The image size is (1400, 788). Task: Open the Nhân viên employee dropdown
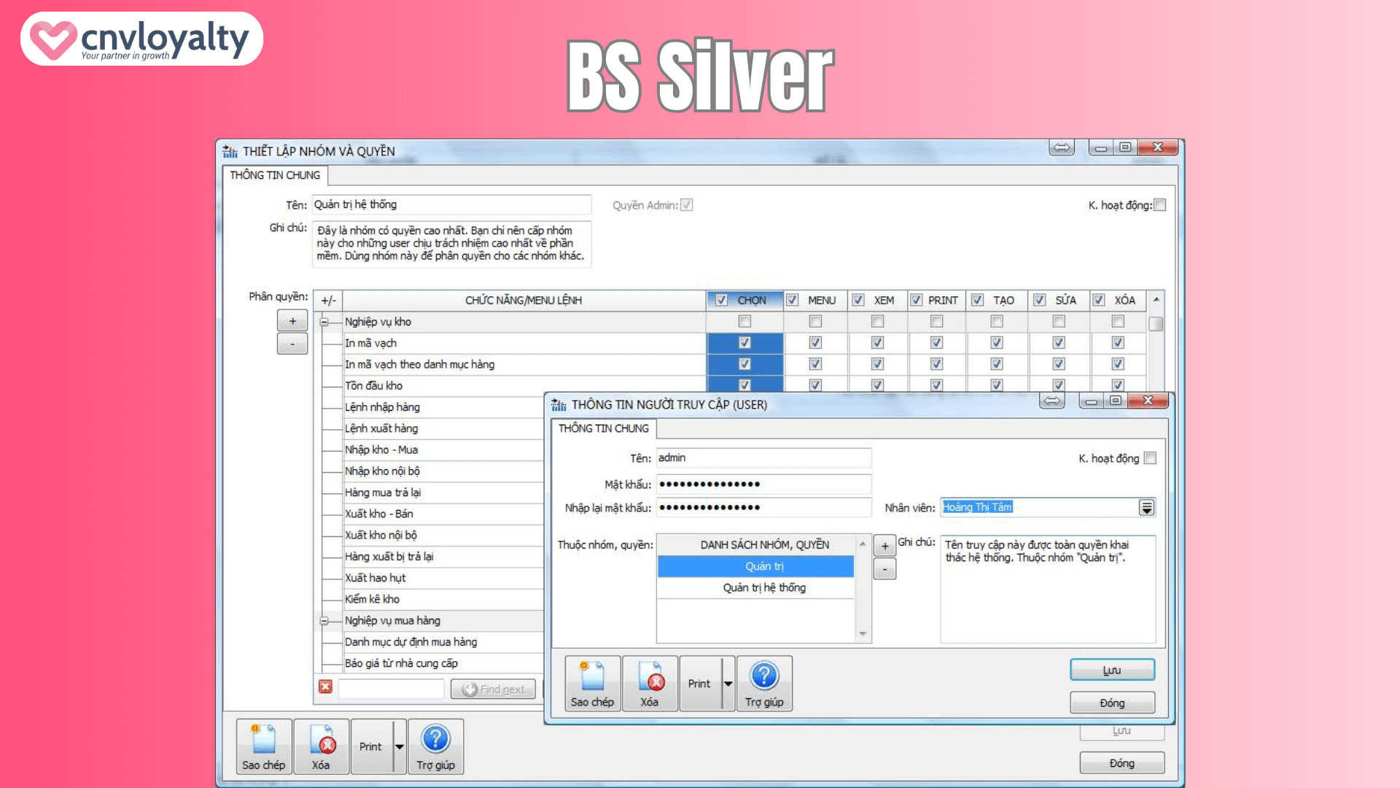tap(1146, 507)
